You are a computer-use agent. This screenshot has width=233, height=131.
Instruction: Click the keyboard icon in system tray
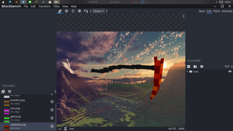point(221,2)
